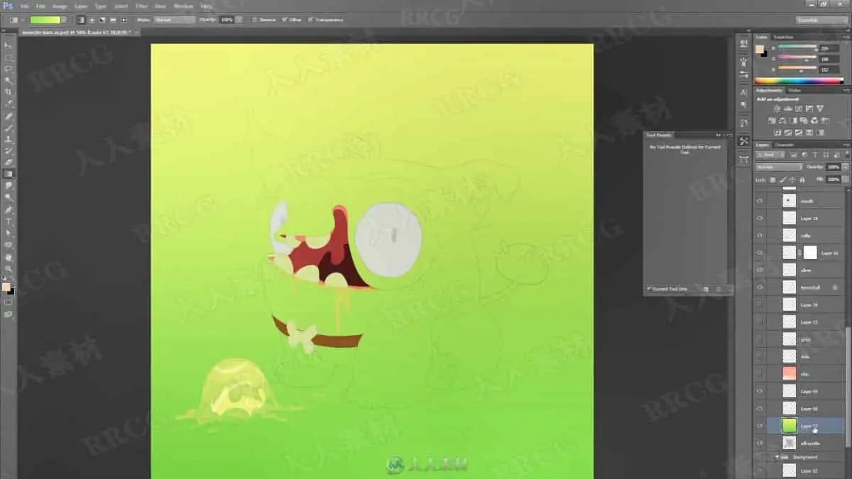The image size is (852, 479).
Task: Select the Crop tool
Action: [9, 92]
